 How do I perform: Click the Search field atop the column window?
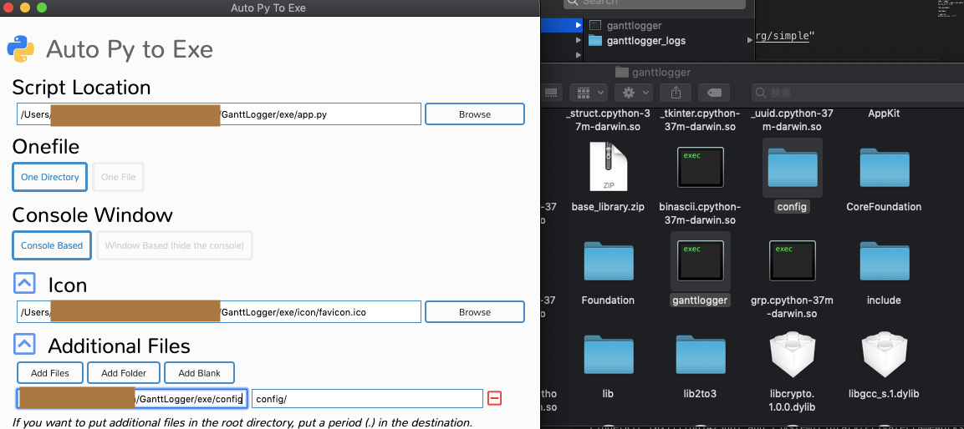[654, 3]
